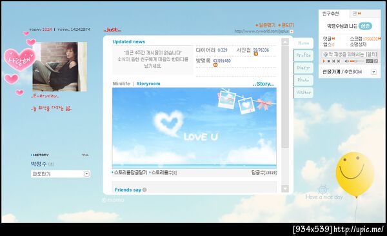The width and height of the screenshot is (387, 236).
Task: Mute the BGM speaker icon
Action: tap(347, 61)
